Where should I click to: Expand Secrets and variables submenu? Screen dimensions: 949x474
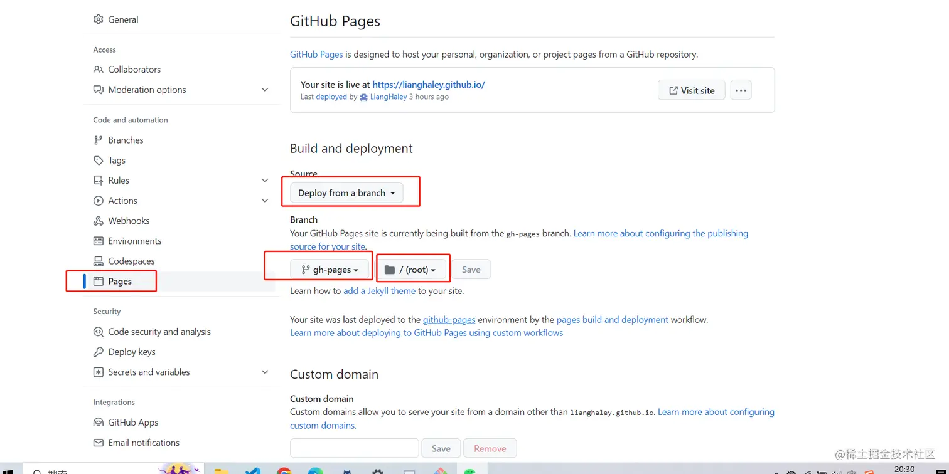click(x=265, y=372)
